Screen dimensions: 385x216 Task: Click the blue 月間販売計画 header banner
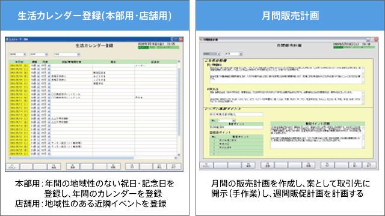[x=290, y=15]
